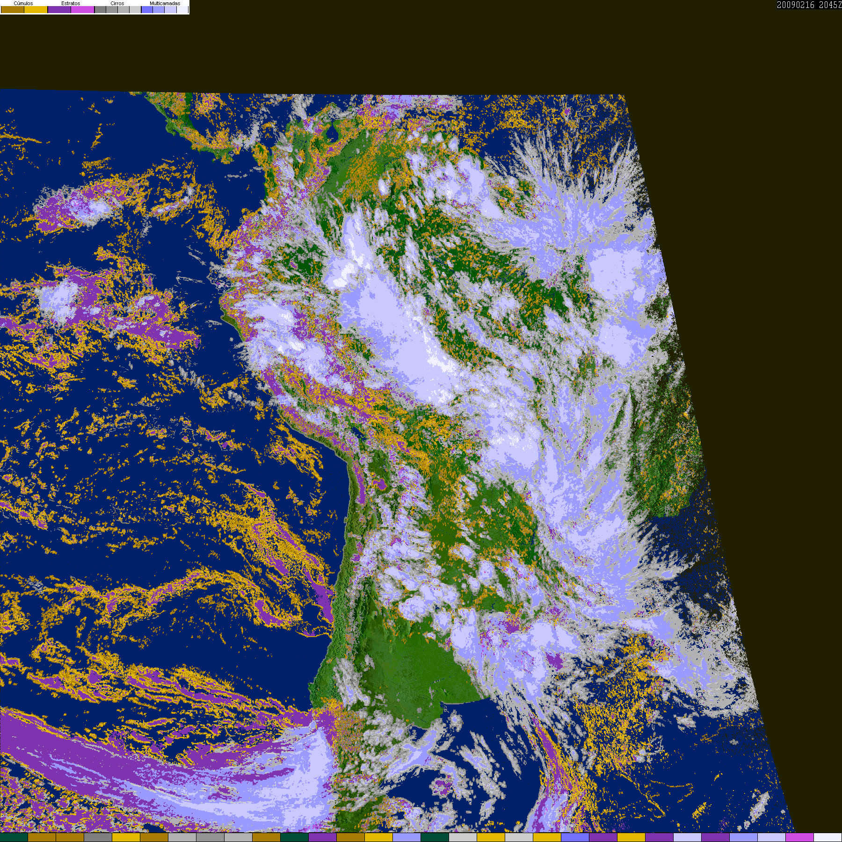This screenshot has width=842, height=842.
Task: Select the dark purple Estratos legend swatch
Action: (59, 9)
